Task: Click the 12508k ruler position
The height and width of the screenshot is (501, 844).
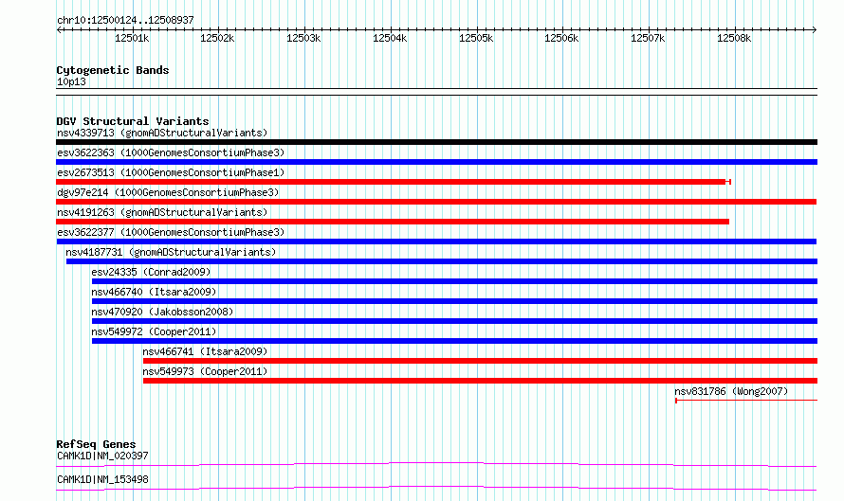Action: tap(734, 38)
